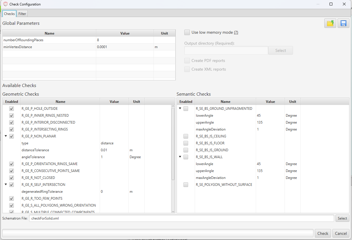
Task: Toggle R_GE_R_SELF_INTERSECTION checkbox
Action: point(12,185)
